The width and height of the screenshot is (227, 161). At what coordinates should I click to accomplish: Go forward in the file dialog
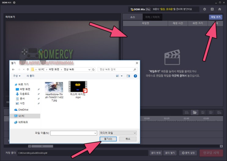19,69
